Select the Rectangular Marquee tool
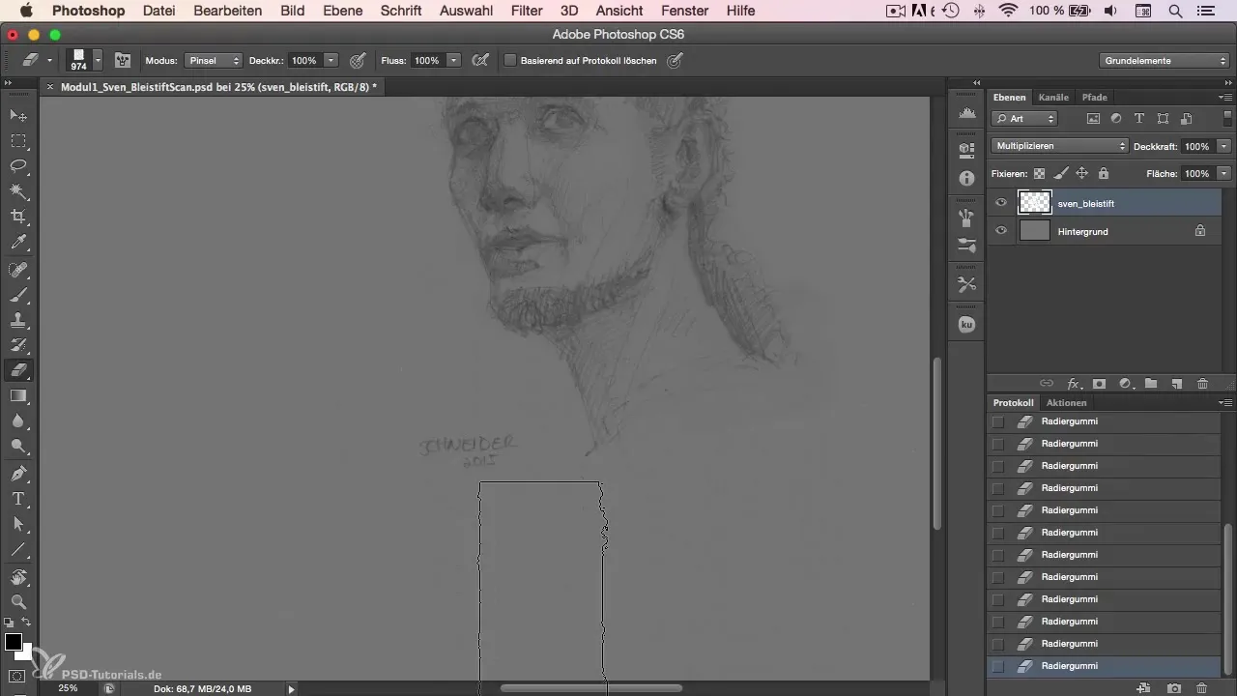 coord(18,140)
